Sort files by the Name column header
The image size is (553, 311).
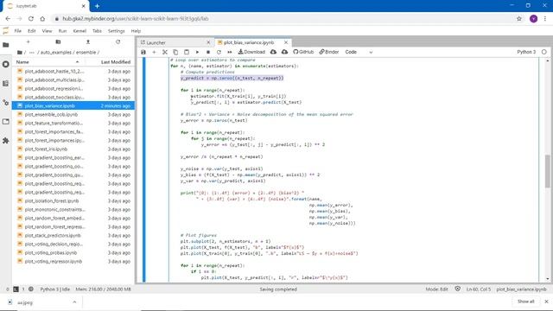coord(48,62)
